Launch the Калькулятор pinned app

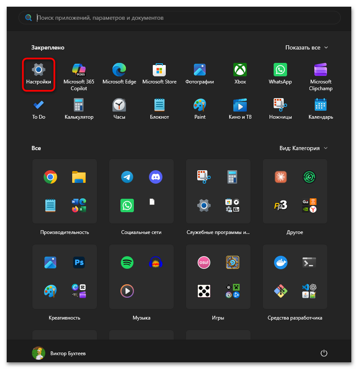click(x=79, y=109)
